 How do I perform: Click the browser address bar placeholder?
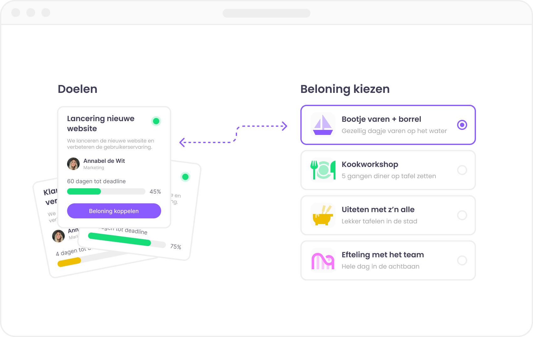266,13
